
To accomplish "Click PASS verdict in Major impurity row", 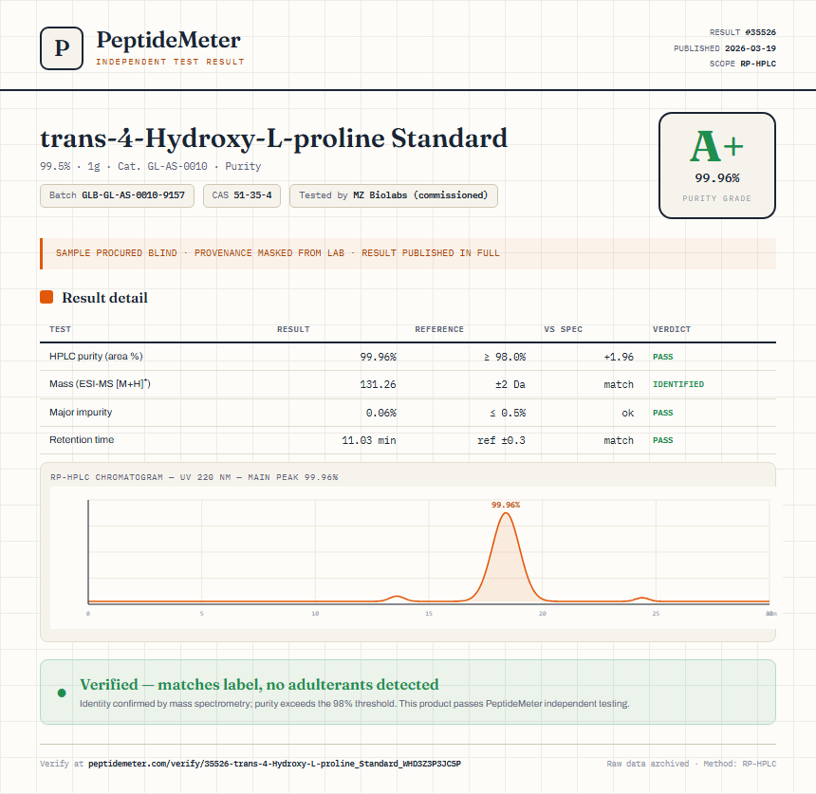I will tap(663, 413).
